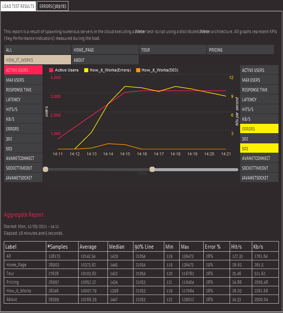
Task: Switch to the LOAD TEST RESULTS tab
Action: (x=18, y=6)
